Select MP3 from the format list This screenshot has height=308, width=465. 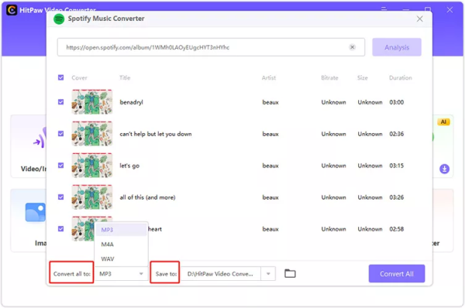[x=121, y=230]
